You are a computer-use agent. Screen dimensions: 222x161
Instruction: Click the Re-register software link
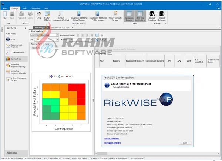pos(112,143)
